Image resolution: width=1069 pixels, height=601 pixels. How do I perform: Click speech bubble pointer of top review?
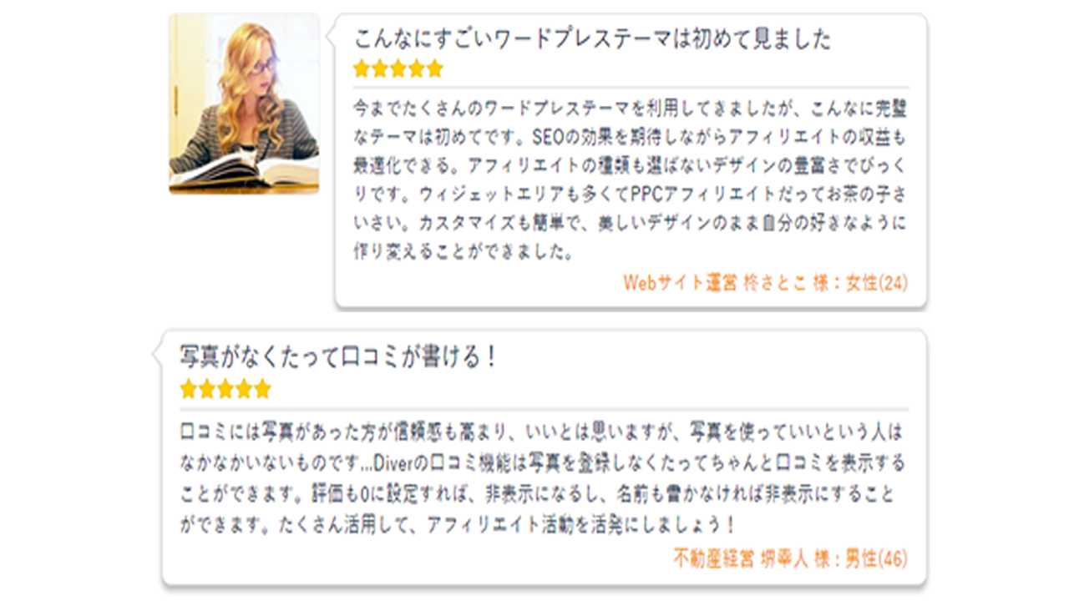coord(330,36)
